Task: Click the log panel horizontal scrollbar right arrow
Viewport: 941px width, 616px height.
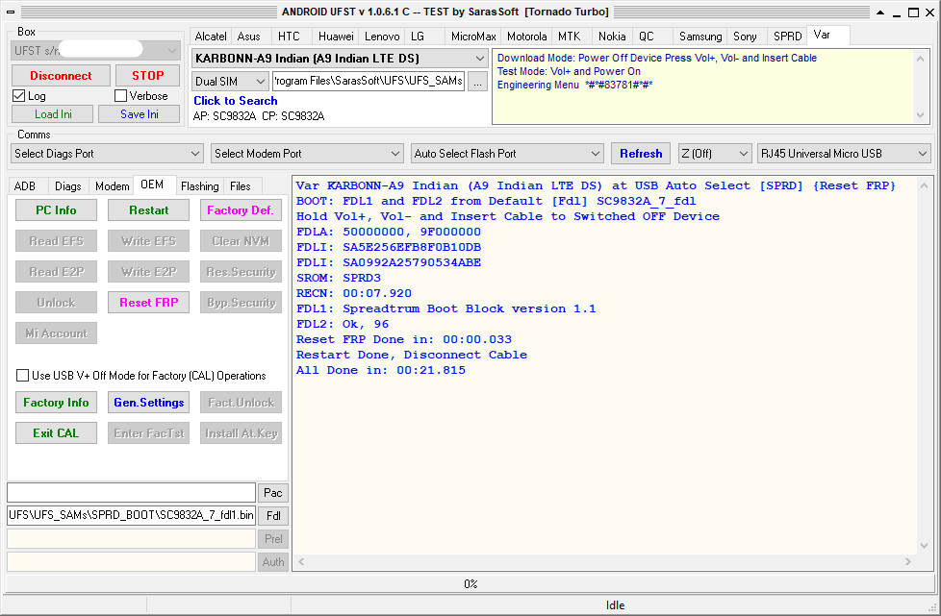Action: pyautogui.click(x=908, y=562)
